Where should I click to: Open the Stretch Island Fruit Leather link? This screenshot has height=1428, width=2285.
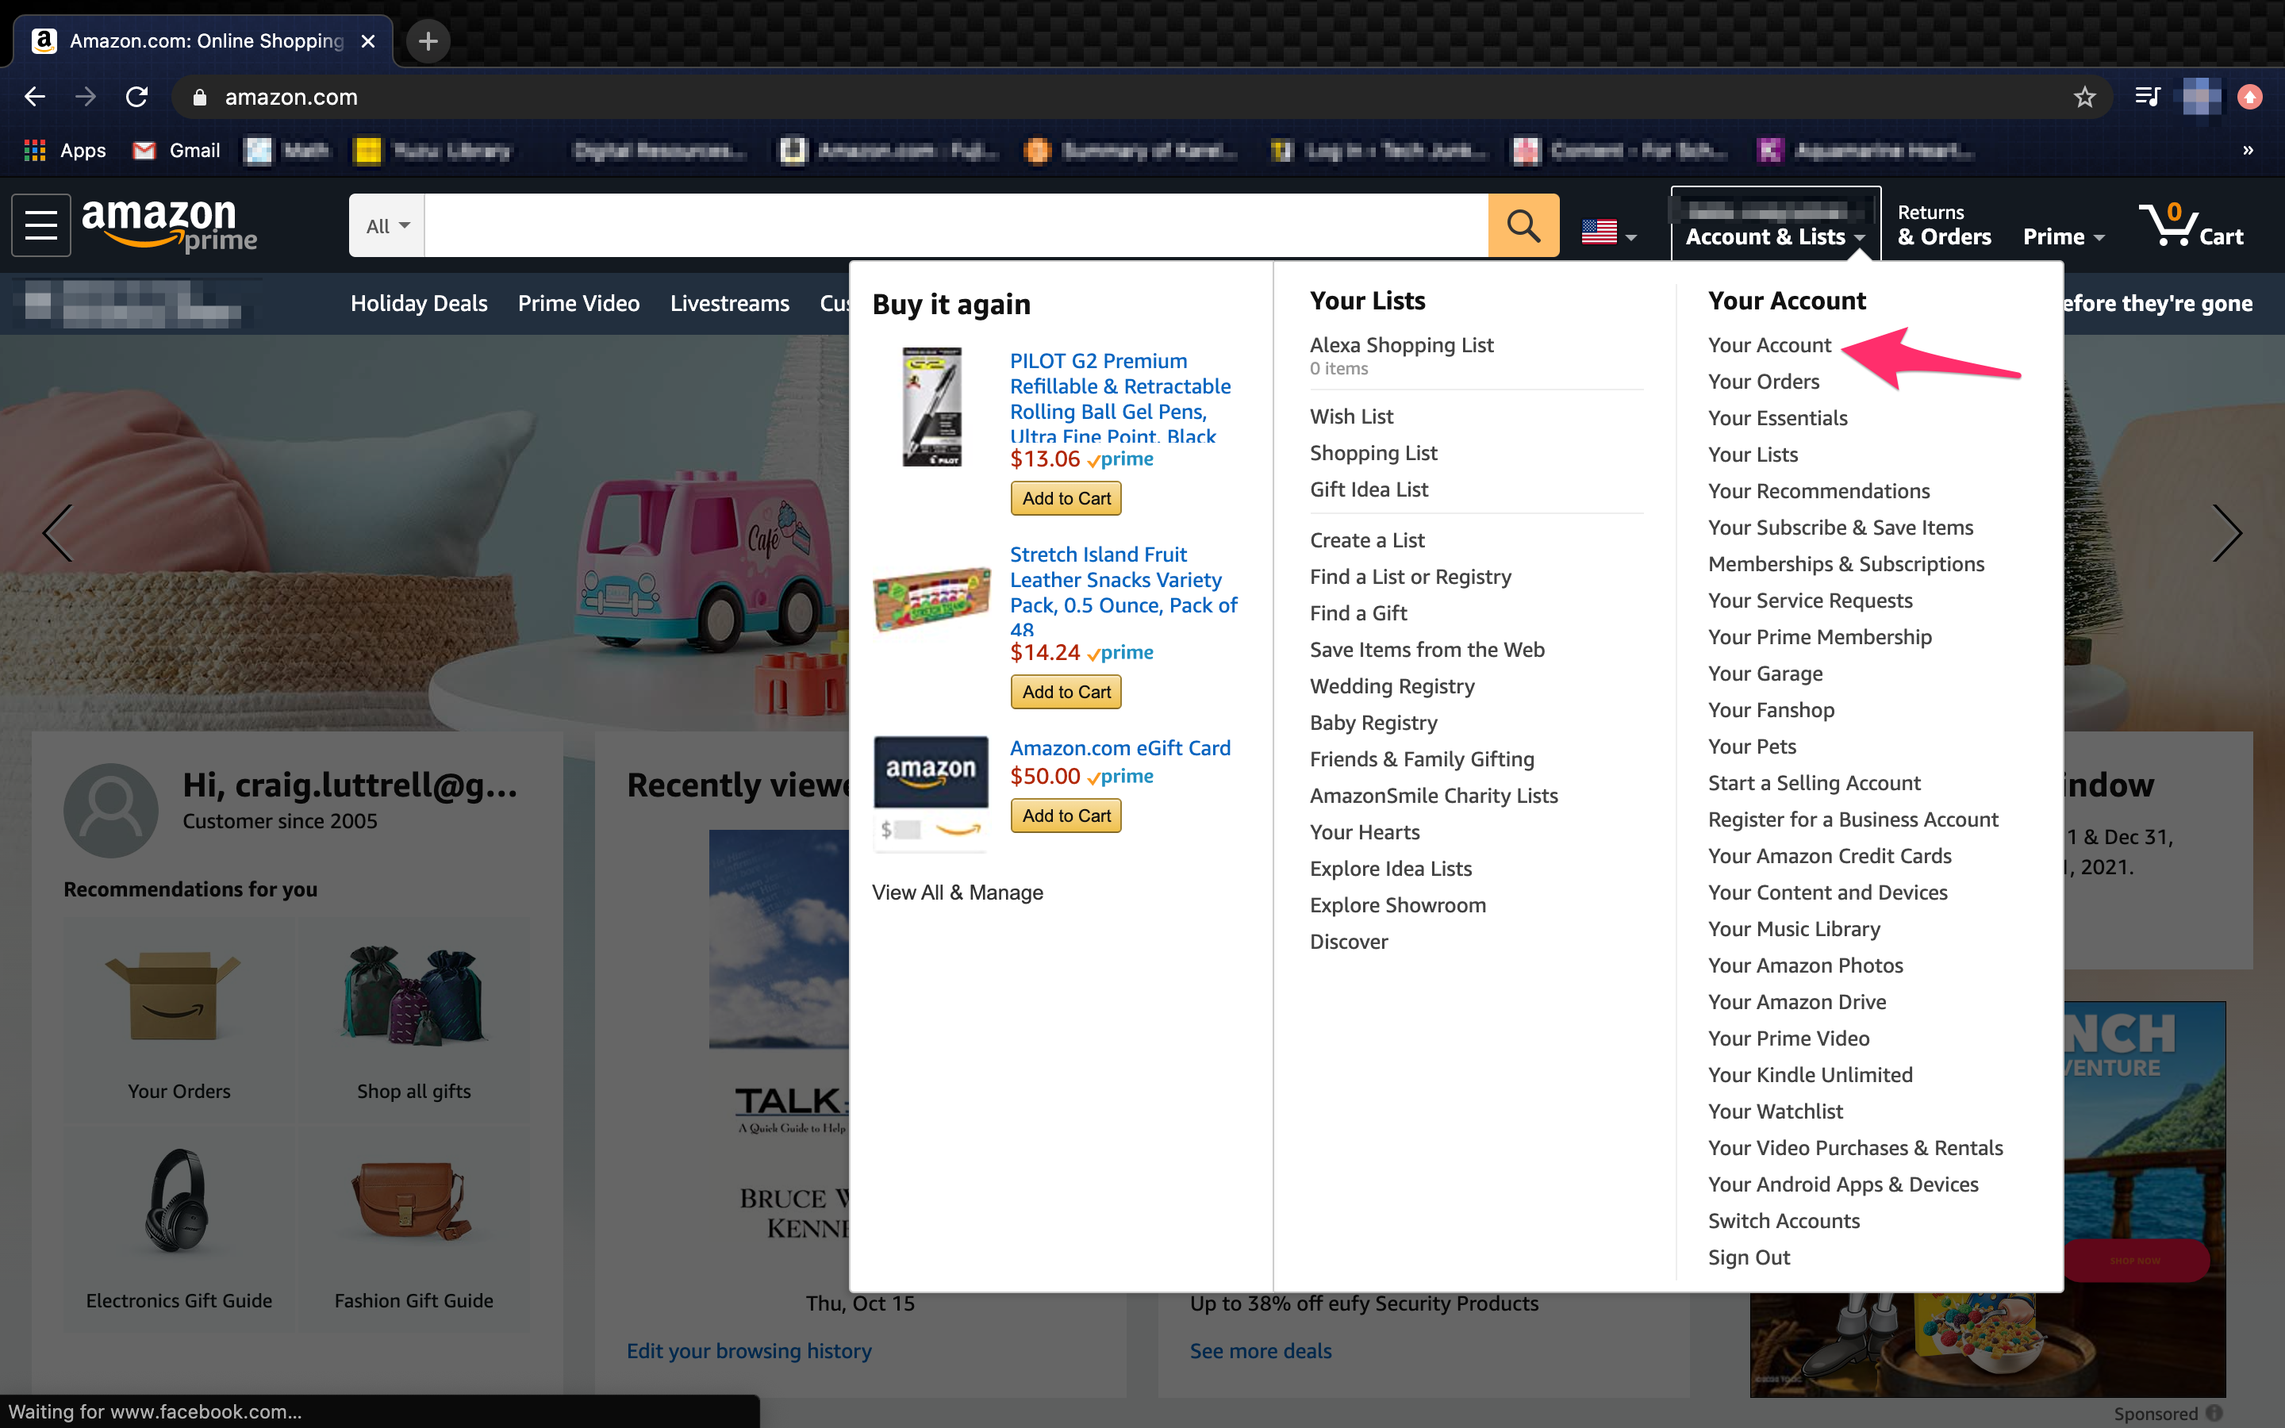[1123, 591]
